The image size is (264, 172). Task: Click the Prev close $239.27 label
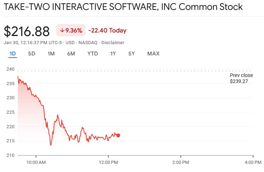point(241,78)
